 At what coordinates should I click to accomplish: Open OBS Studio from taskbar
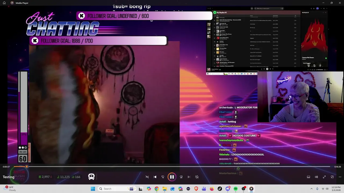[x=243, y=189]
